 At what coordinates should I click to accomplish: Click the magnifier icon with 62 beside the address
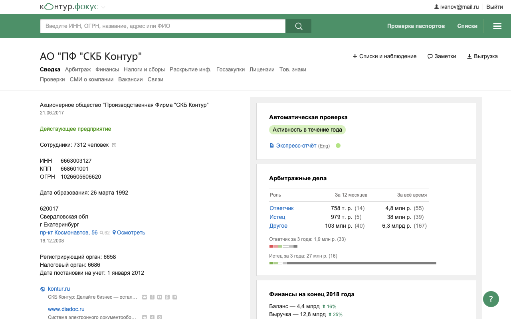pos(105,232)
